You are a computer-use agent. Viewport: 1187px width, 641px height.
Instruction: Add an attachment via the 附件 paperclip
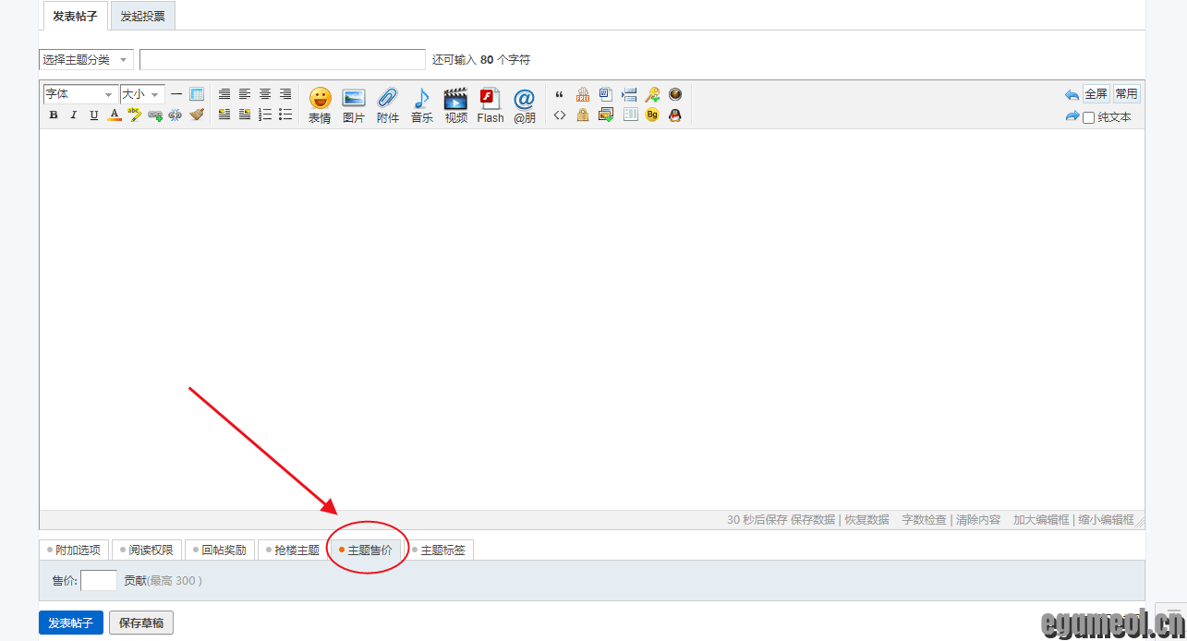[388, 104]
